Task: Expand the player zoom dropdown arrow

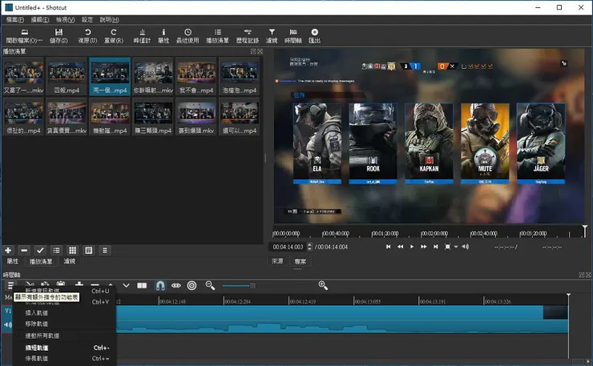Action: coord(455,247)
